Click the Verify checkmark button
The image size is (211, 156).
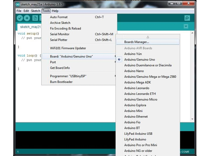[20, 18]
